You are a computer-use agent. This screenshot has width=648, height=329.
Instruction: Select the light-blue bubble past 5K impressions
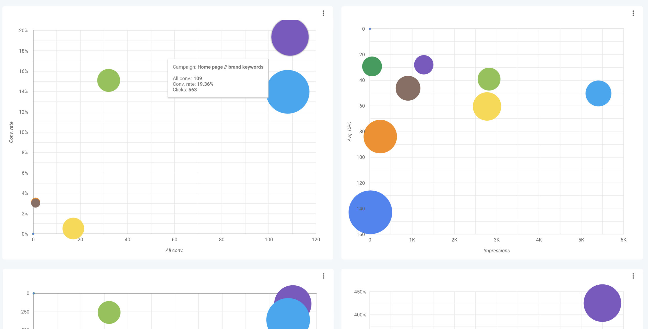coord(598,94)
